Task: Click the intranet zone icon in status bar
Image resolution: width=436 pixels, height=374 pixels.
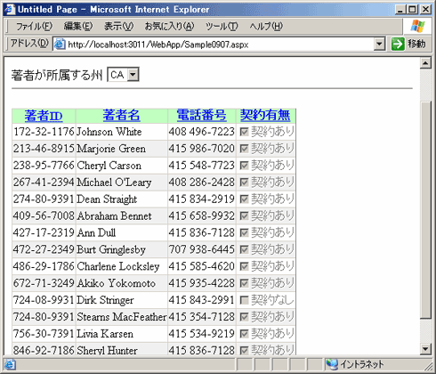Action: coord(332,364)
